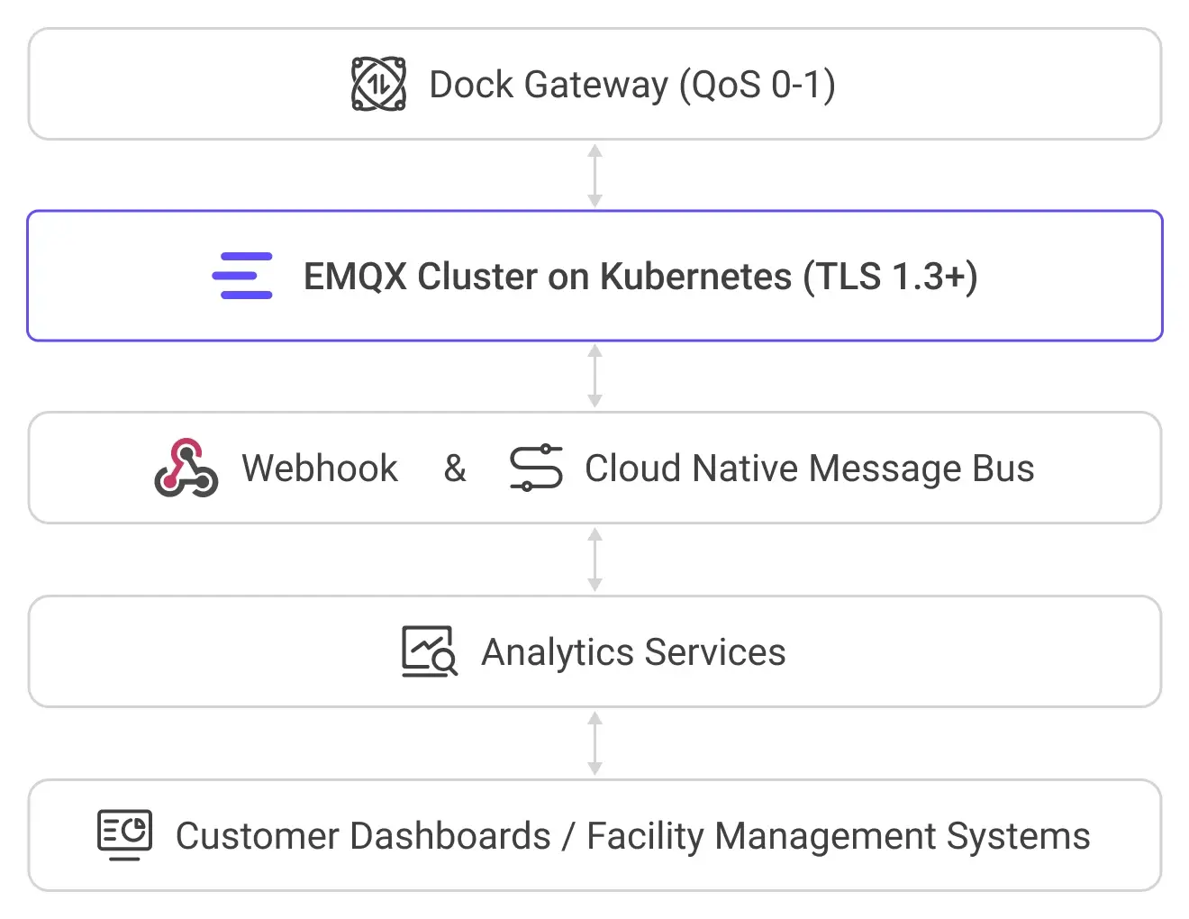The image size is (1189, 919).
Task: Click the Dock Gateway (QoS 0-1) text
Action: [x=632, y=85]
